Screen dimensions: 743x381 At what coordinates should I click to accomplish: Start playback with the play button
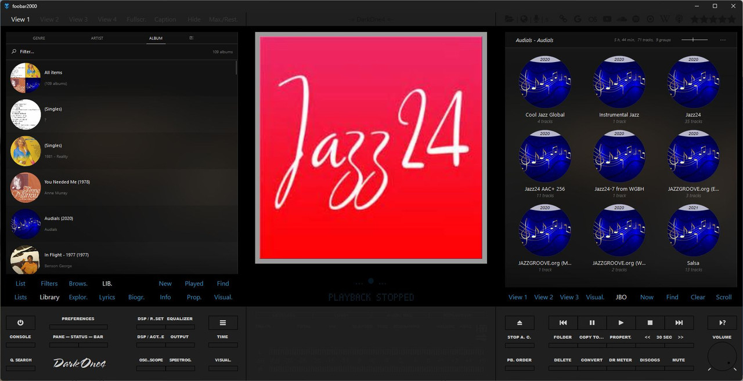[621, 322]
